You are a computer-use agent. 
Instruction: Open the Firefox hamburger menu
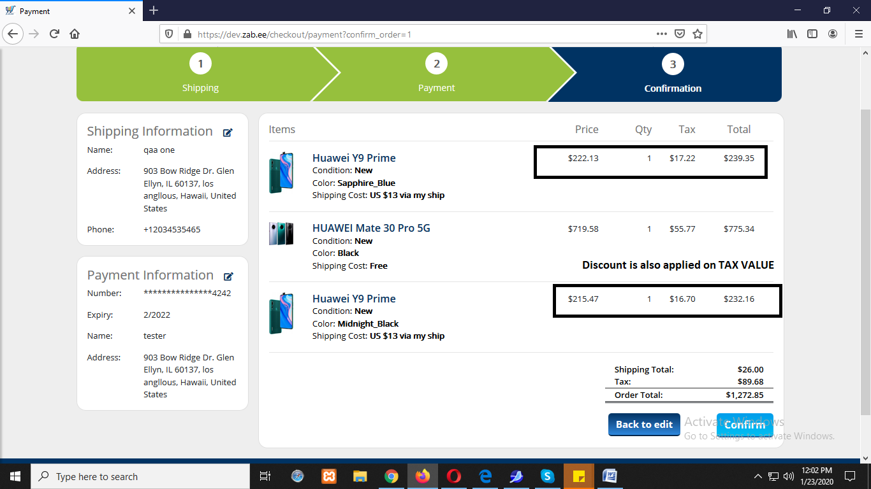click(858, 34)
